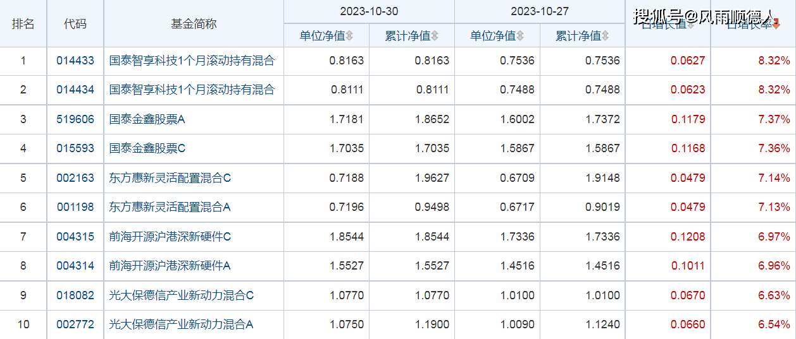Sort by 2023-10-27 单位净值 arrow icon
The height and width of the screenshot is (339, 796).
click(519, 36)
